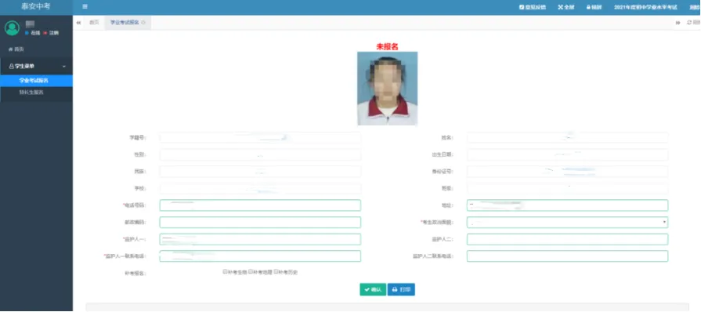Check the 补考历史 checkbox
The height and width of the screenshot is (312, 701).
pyautogui.click(x=276, y=271)
